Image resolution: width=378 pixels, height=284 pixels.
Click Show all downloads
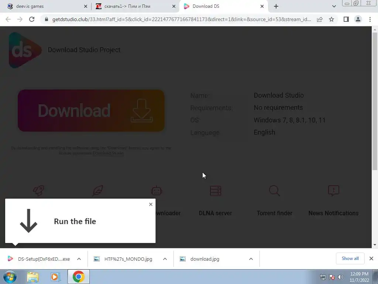pos(350,258)
